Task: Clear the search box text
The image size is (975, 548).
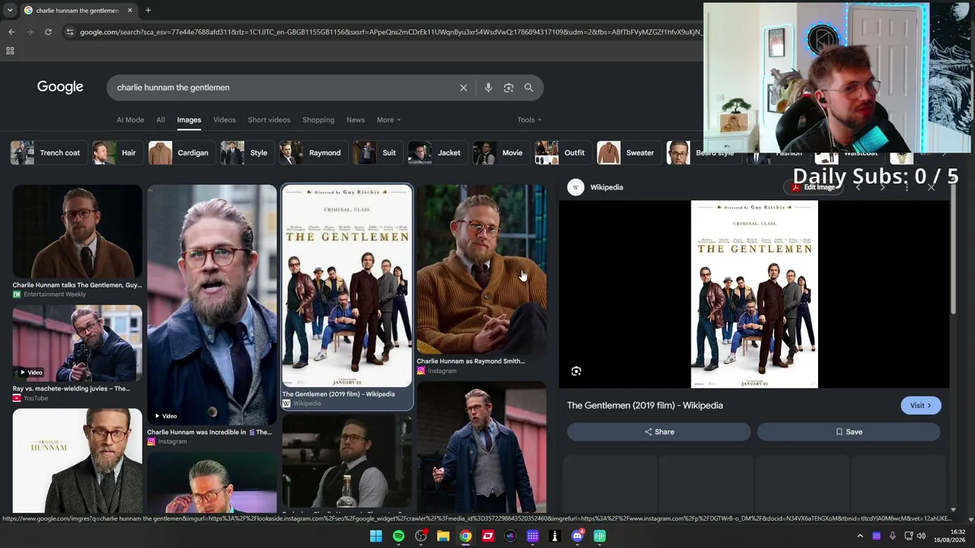Action: pos(463,88)
